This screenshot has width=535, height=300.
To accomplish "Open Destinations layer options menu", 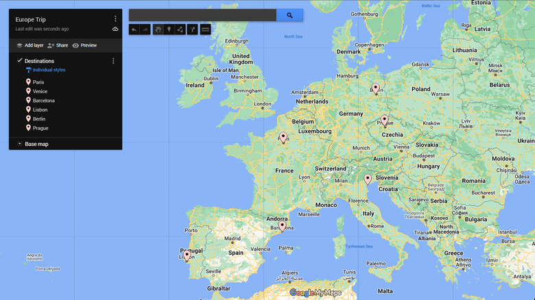I will point(113,61).
